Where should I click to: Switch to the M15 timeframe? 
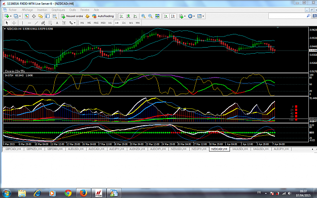click(x=96, y=23)
